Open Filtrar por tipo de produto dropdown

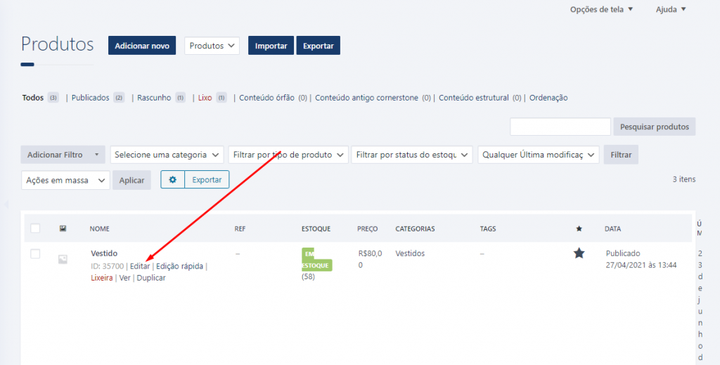coord(288,155)
